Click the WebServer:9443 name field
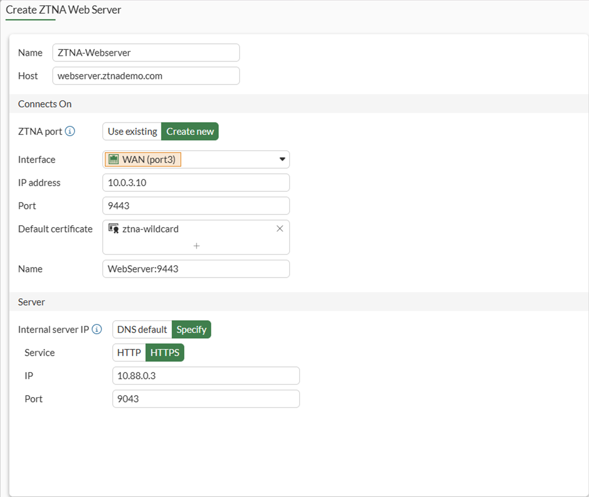Viewport: 589px width, 497px height. click(x=196, y=269)
